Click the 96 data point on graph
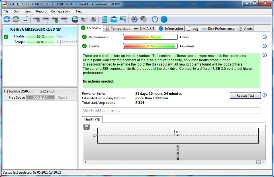Viewport: 274px width, 177px height. [178, 135]
